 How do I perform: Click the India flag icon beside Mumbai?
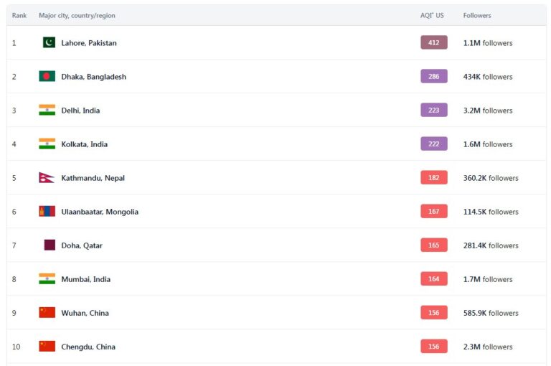pos(47,278)
